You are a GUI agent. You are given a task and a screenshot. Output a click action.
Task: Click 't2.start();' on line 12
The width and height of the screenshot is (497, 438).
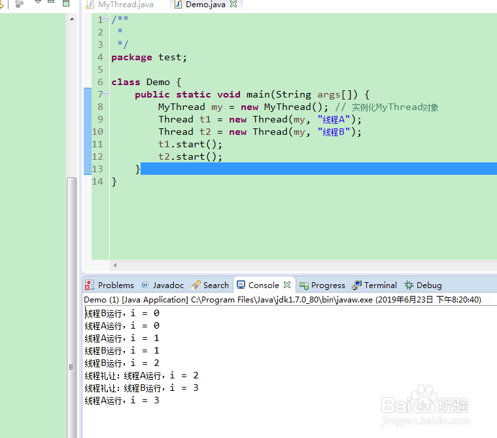190,156
